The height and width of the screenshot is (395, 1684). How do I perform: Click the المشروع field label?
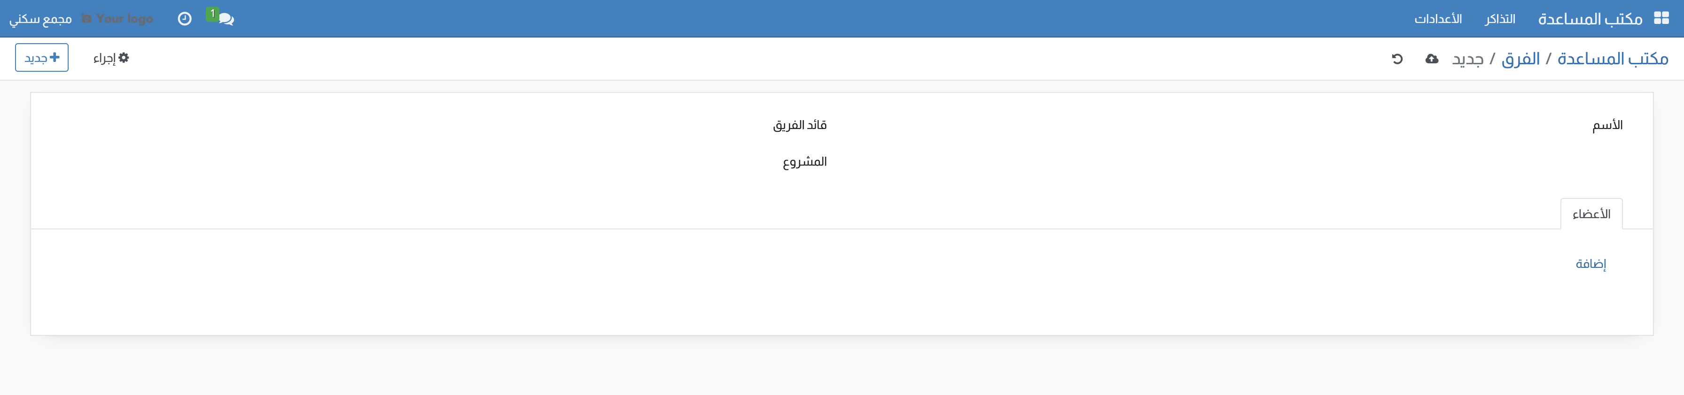coord(805,162)
